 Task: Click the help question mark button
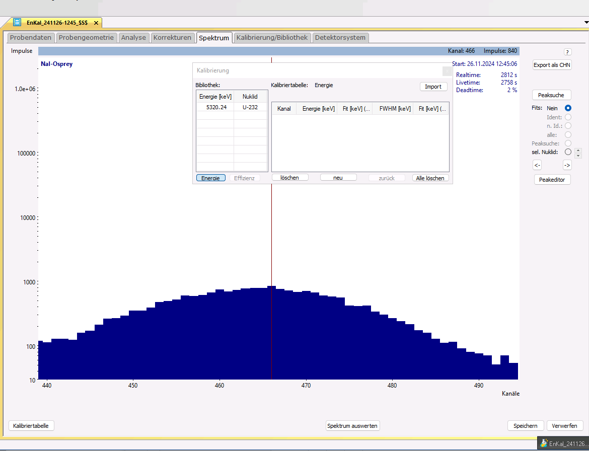click(x=567, y=52)
